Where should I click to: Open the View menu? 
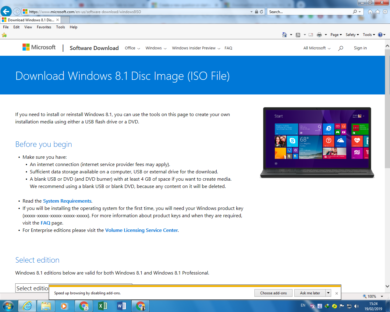pos(28,27)
